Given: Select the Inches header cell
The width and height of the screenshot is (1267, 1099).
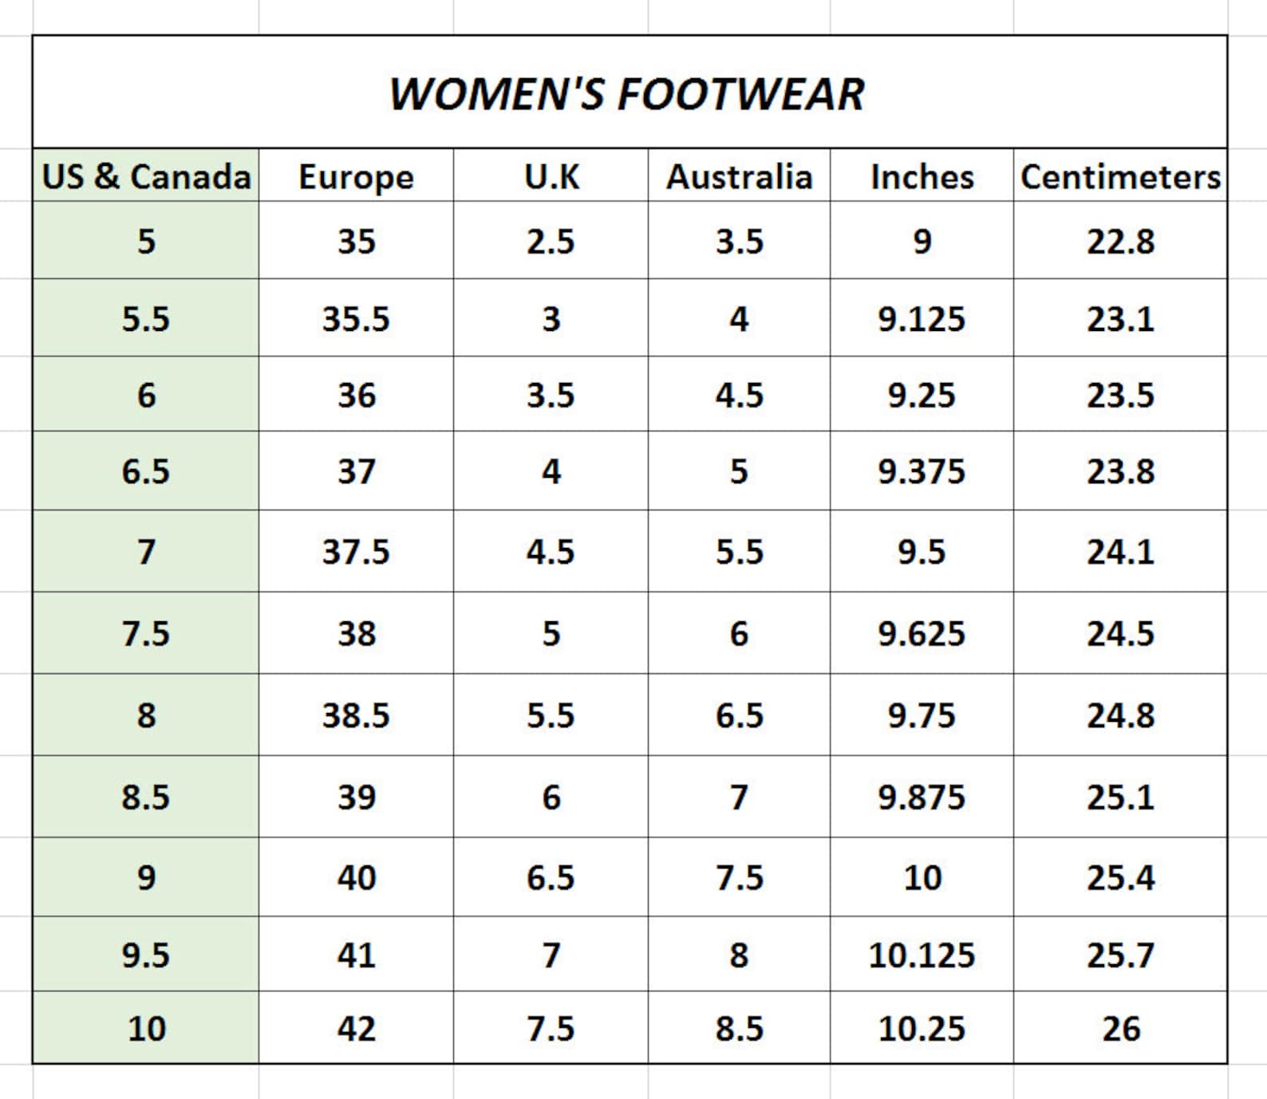Looking at the screenshot, I should [922, 175].
